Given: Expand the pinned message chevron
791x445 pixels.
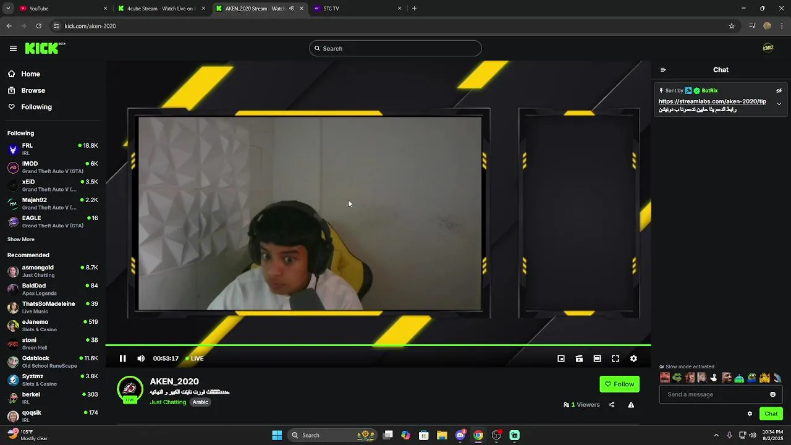Looking at the screenshot, I should (779, 104).
